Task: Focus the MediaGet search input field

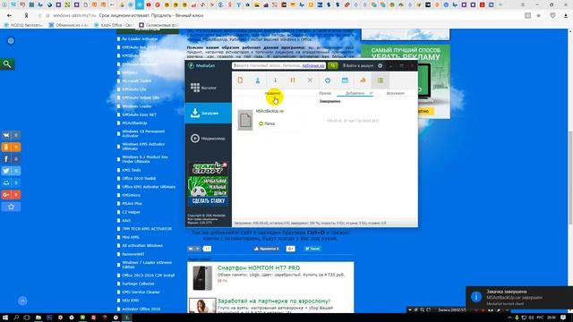Action: click(x=278, y=65)
